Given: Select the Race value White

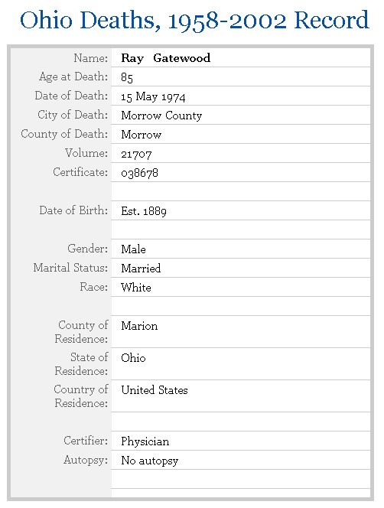Looking at the screenshot, I should (x=136, y=288).
